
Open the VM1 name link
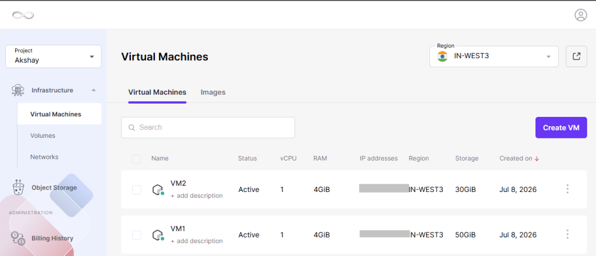click(178, 229)
